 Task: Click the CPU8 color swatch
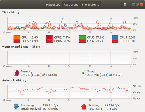(115, 41)
